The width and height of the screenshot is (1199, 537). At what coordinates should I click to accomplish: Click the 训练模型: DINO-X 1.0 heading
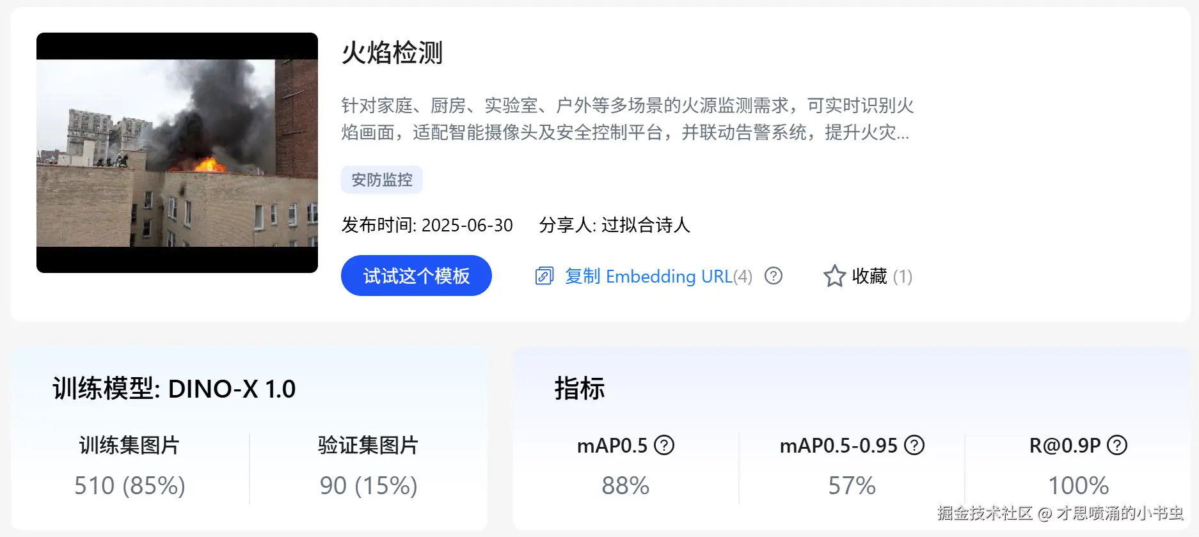174,389
